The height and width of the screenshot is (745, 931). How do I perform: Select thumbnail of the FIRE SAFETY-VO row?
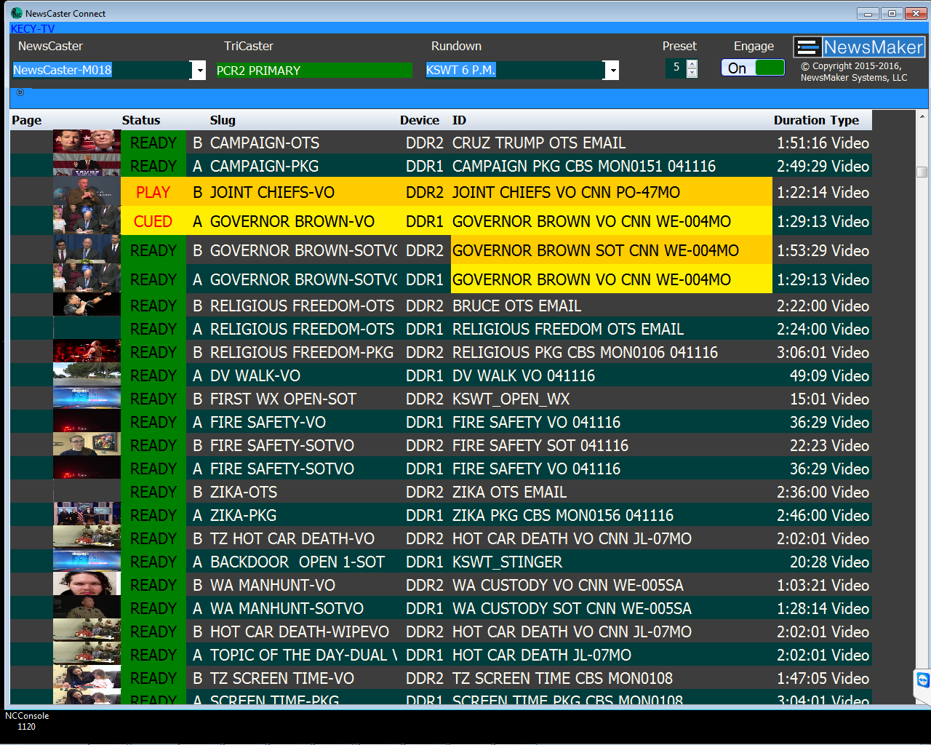point(87,421)
